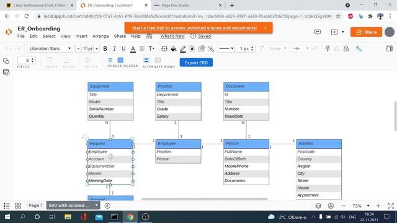Viewport: 397px width, 223px height.
Task: Open the File menu
Action: pyautogui.click(x=20, y=36)
